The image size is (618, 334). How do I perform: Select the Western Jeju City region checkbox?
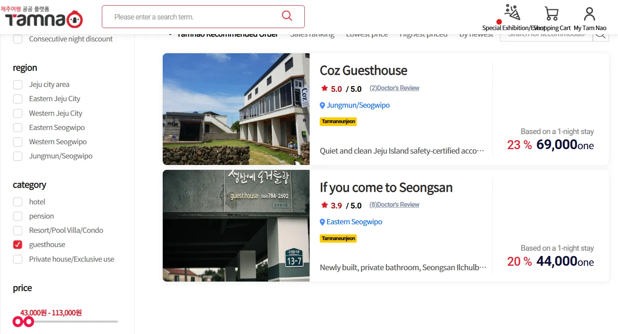pyautogui.click(x=18, y=113)
